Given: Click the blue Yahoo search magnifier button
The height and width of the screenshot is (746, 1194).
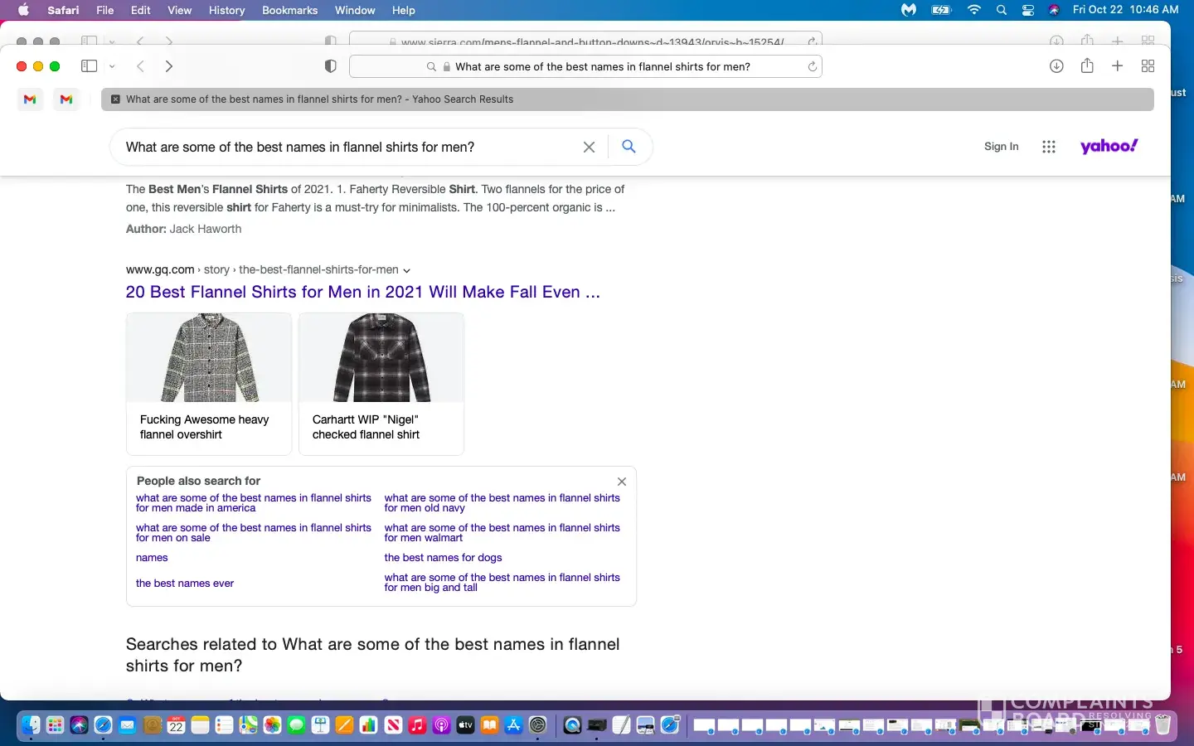Looking at the screenshot, I should coord(629,147).
